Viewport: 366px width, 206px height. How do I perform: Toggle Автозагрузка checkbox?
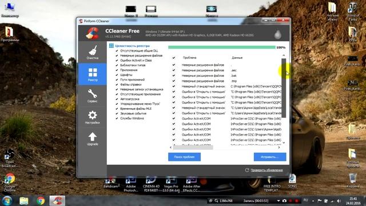117,99
